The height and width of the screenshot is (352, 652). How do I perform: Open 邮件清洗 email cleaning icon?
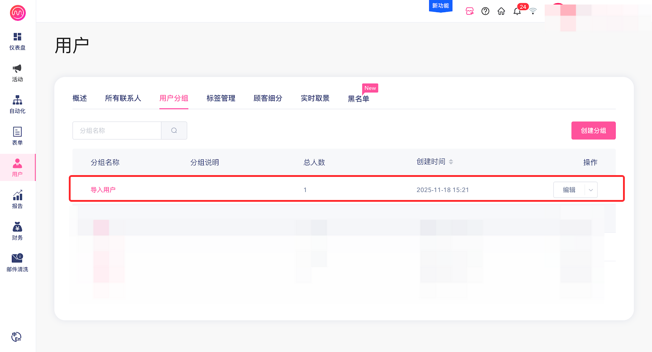point(17,258)
